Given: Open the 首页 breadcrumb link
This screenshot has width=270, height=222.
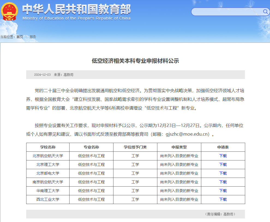Looking at the screenshot, I should (19, 37).
